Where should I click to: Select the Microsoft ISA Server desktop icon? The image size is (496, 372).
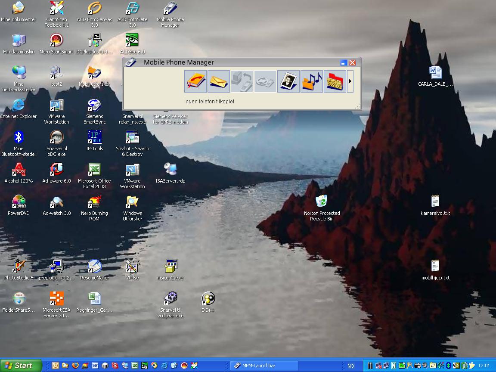point(57,305)
